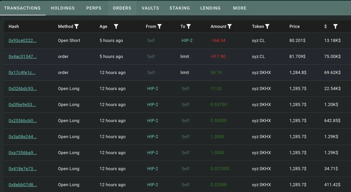Image resolution: width=351 pixels, height=192 pixels.
Task: Click the Token column filter funnel
Action: tap(267, 27)
